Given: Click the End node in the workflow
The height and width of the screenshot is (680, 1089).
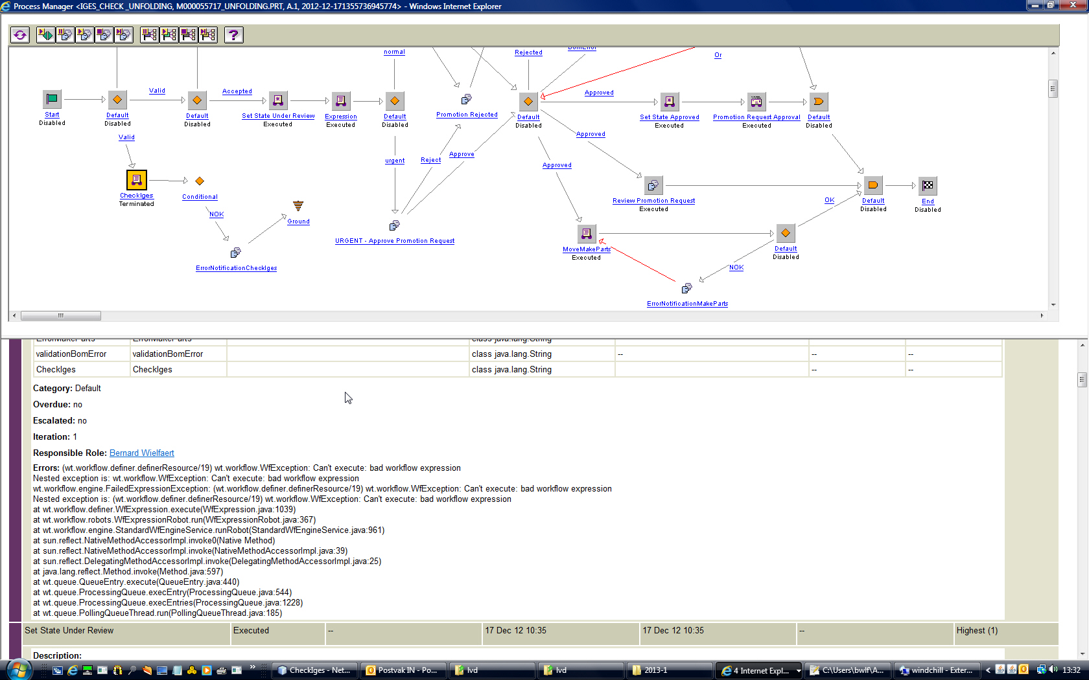Looking at the screenshot, I should coord(928,186).
